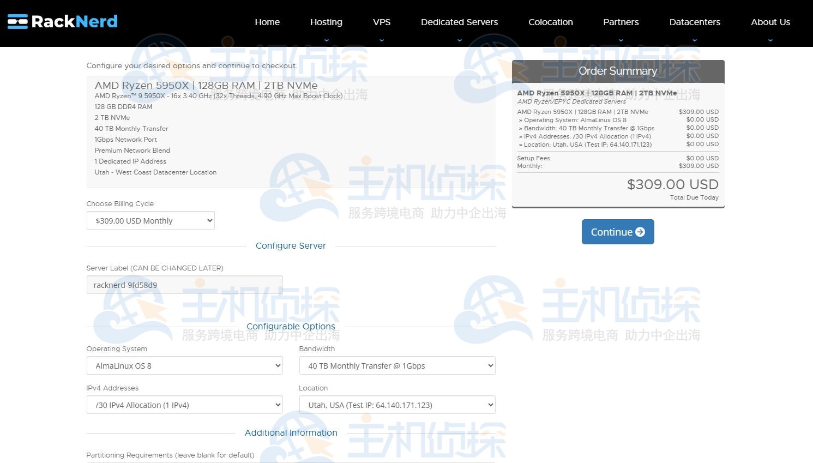Go to the Home menu item
This screenshot has width=813, height=463.
tap(267, 22)
